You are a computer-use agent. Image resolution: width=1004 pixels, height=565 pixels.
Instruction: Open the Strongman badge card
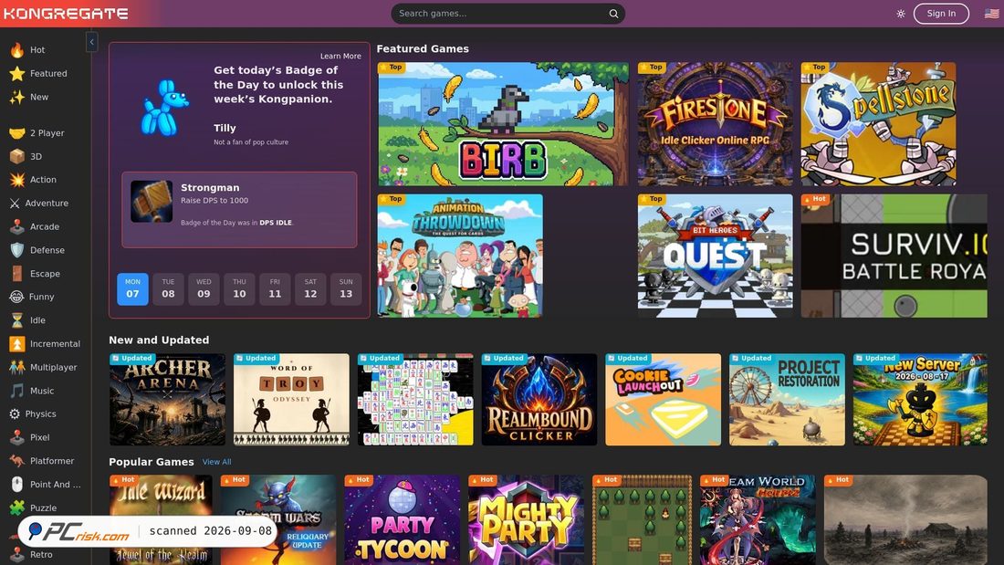tap(239, 209)
